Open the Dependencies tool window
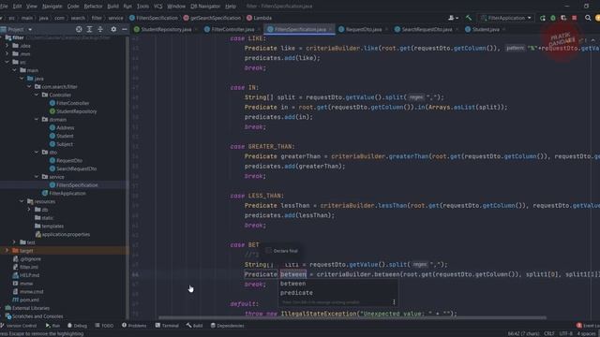 227,326
